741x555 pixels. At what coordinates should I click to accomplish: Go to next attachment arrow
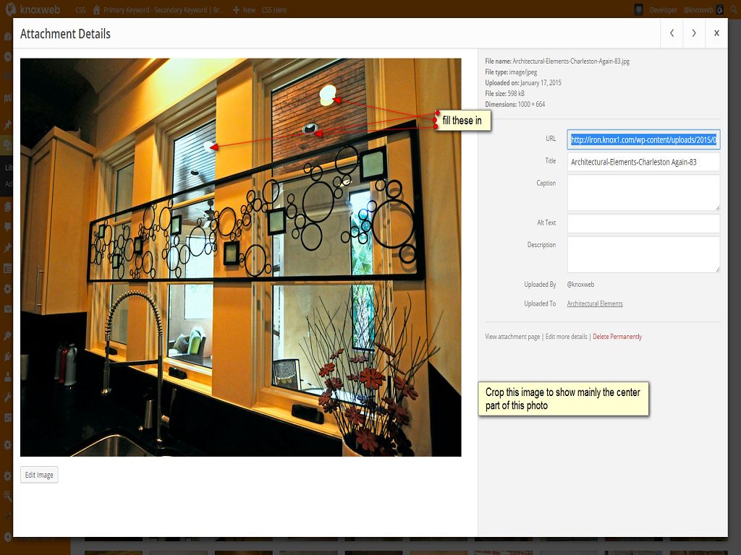[x=694, y=33]
